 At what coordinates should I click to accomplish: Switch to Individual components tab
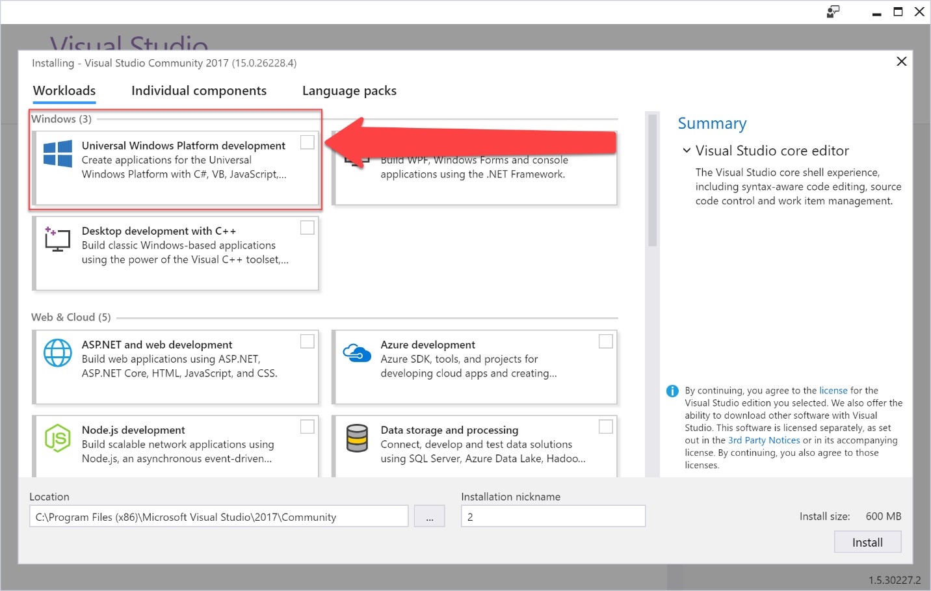pos(199,91)
